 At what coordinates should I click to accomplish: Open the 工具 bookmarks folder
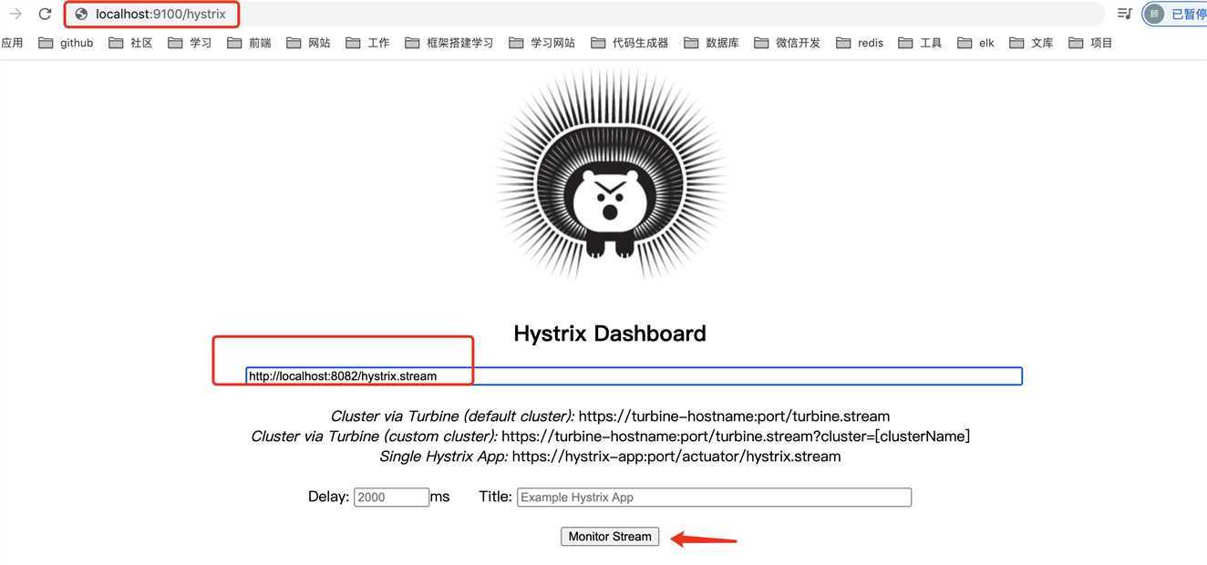[x=920, y=43]
